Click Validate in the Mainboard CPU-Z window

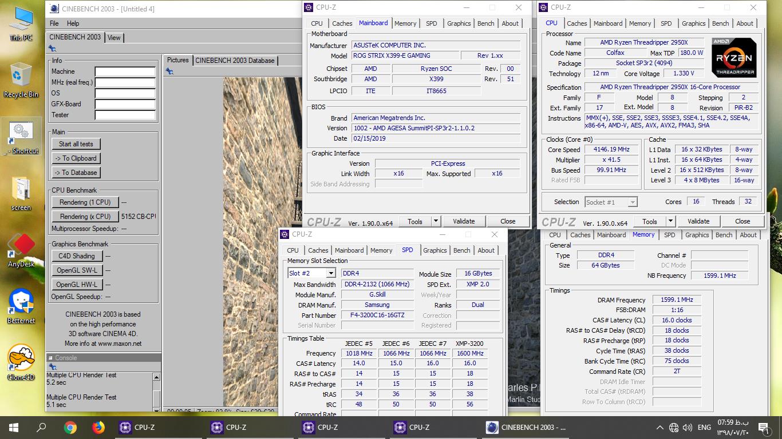(464, 221)
